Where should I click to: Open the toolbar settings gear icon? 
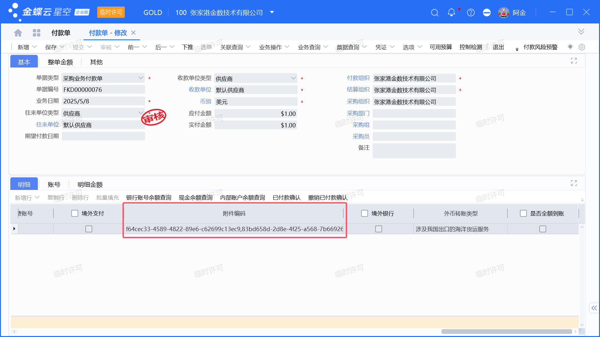(582, 47)
